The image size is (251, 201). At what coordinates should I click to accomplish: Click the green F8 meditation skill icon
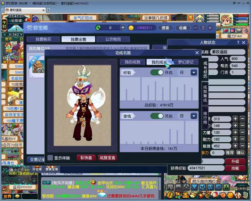coord(226,187)
